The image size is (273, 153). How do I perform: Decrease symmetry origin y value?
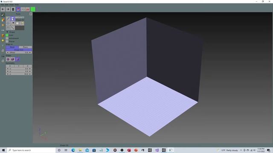8,71
